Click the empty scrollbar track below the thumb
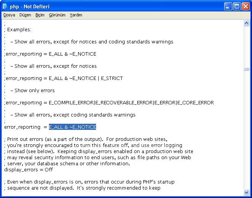Image resolution: width=252 pixels, height=198 pixels. coord(246,133)
